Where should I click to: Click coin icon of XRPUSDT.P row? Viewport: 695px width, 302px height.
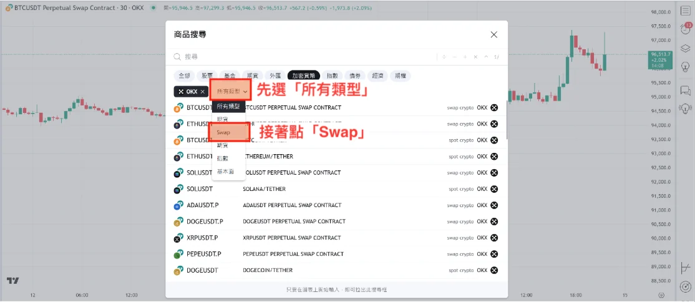(x=178, y=238)
